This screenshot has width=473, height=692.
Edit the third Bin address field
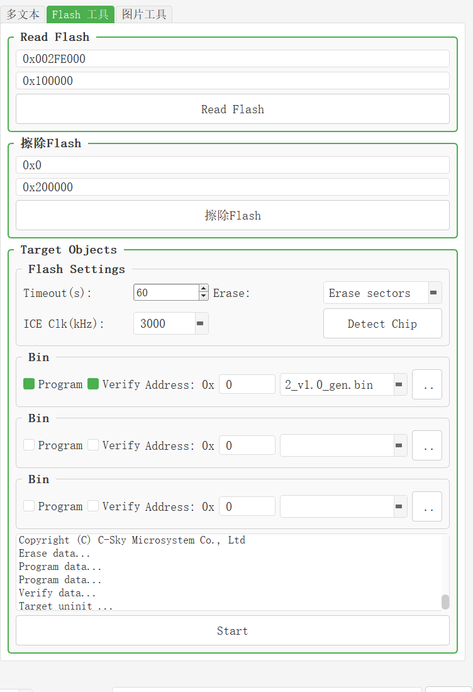[247, 506]
